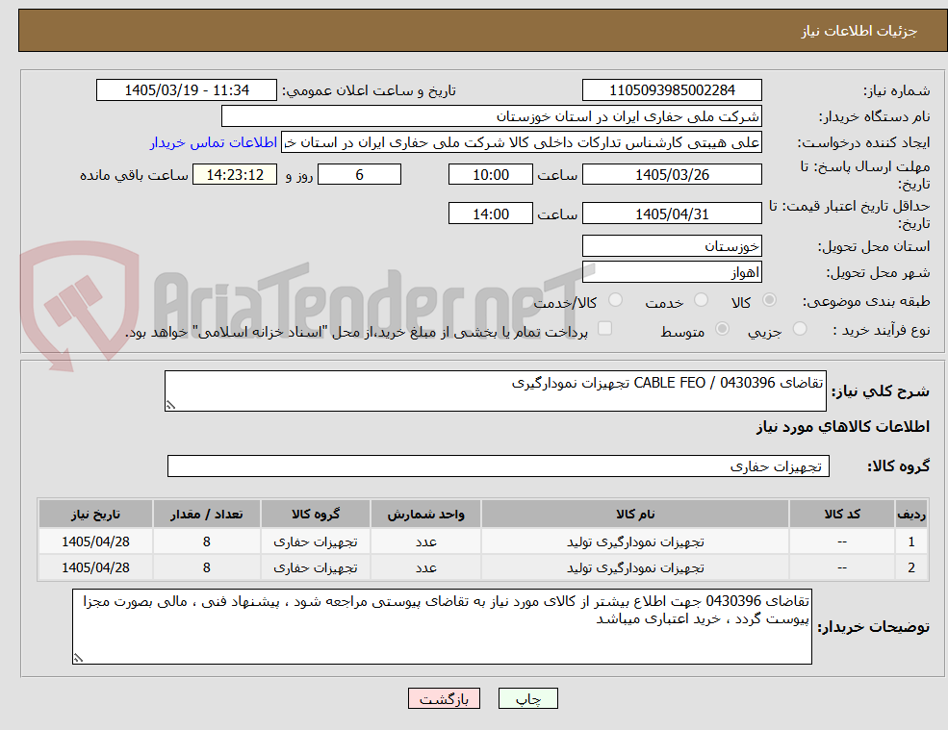The image size is (948, 730).
Task: Click item name in row 2
Action: [635, 568]
